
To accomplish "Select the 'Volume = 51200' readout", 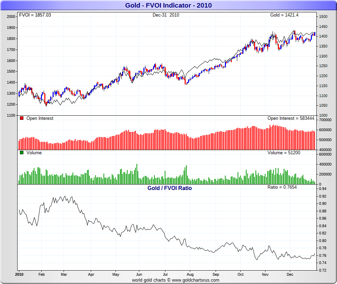I will tap(284, 153).
